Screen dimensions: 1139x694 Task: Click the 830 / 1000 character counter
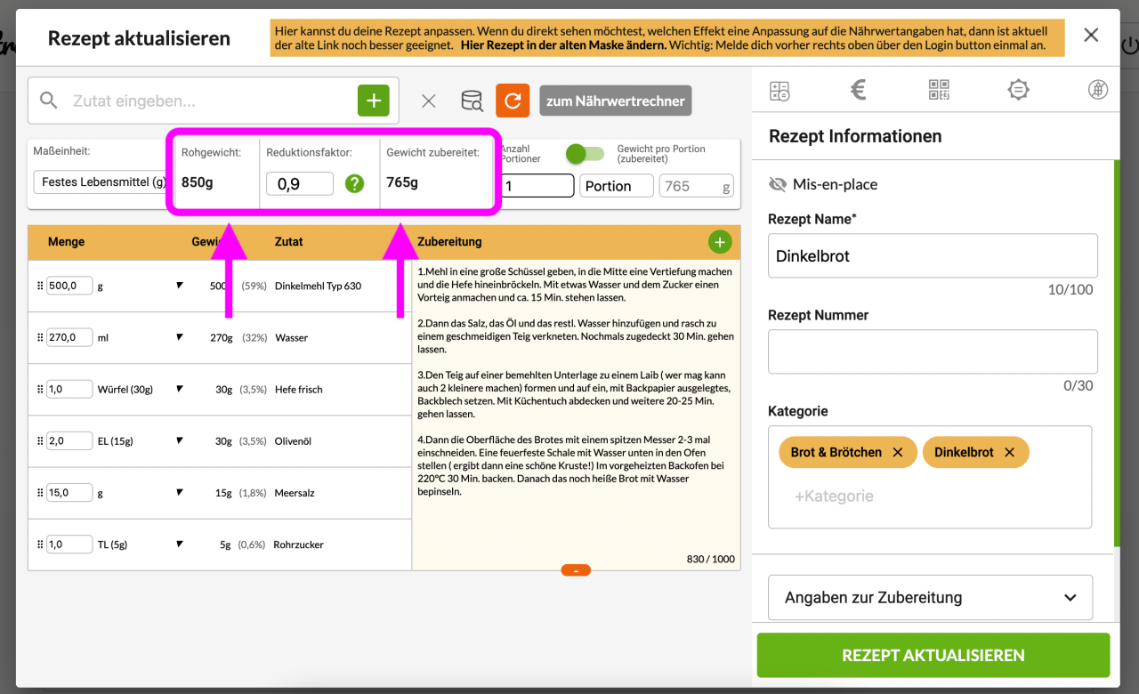click(x=711, y=560)
